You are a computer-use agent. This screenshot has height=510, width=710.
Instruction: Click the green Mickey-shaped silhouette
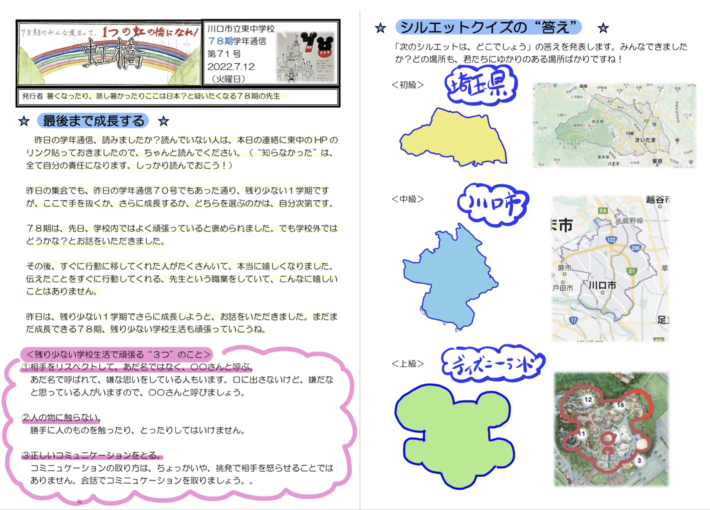(455, 436)
